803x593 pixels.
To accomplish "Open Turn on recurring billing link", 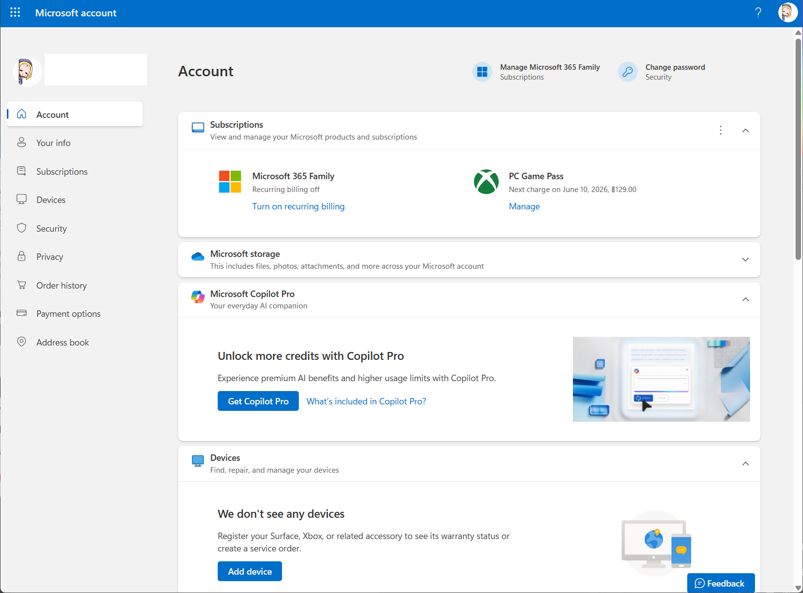I will 298,206.
